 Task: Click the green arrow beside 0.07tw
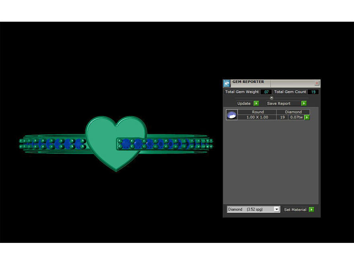tap(307, 117)
